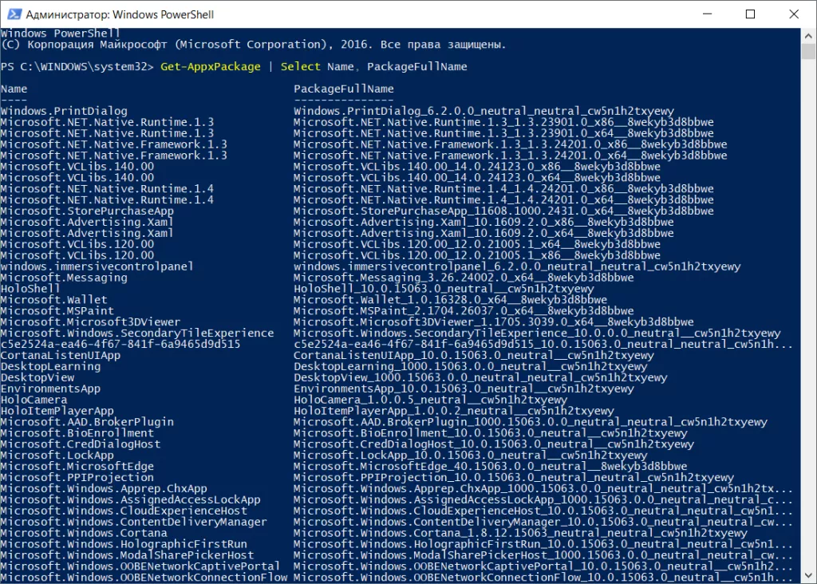This screenshot has height=584, width=817.
Task: Click Microsoft.Windows.AssignedAccessLockApp name entry
Action: point(130,499)
